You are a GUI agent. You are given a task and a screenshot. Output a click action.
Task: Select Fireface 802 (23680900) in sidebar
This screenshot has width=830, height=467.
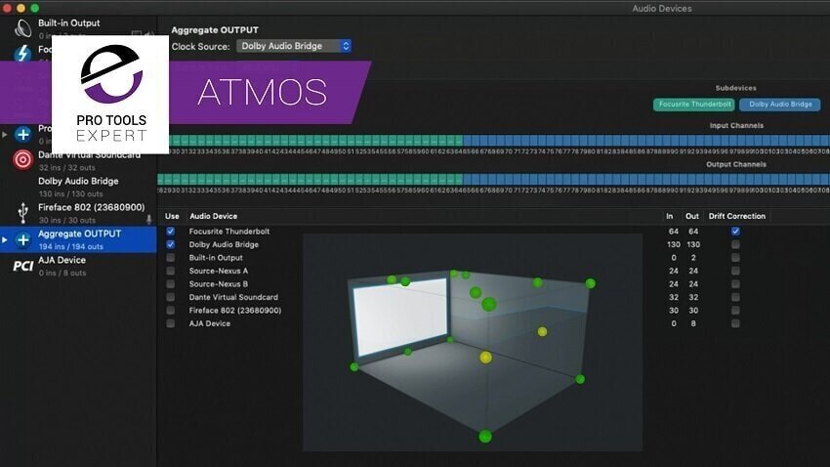coord(78,213)
